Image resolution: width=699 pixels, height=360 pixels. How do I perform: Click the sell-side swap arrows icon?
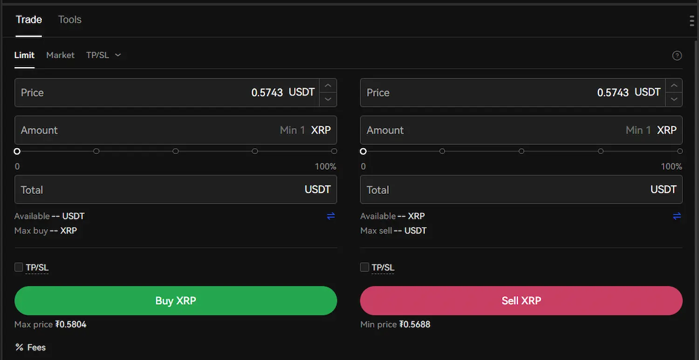pos(677,216)
